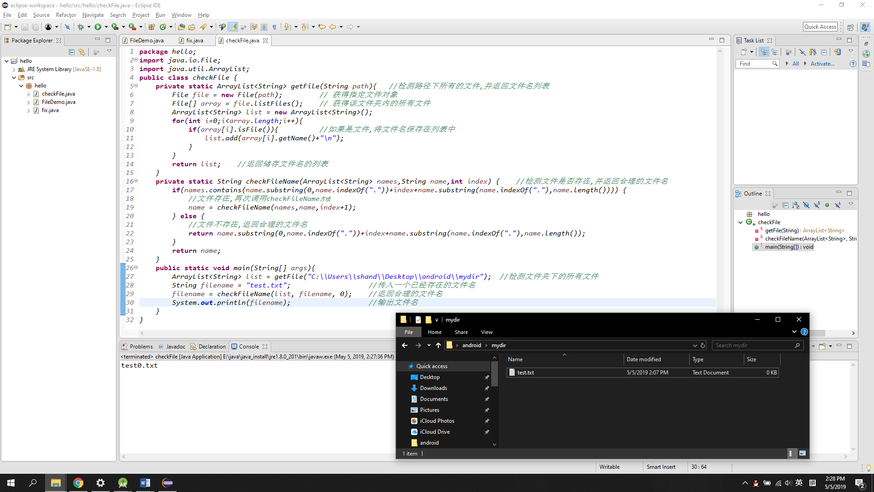Screen dimensions: 874x492
Task: Toggle Link with Editor in Package Explorer
Action: [82, 52]
